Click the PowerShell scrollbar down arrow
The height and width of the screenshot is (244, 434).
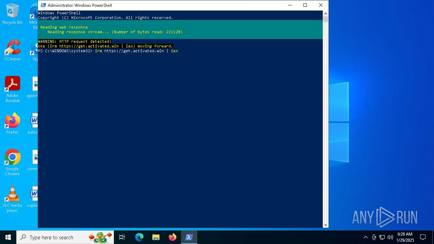coord(325,225)
